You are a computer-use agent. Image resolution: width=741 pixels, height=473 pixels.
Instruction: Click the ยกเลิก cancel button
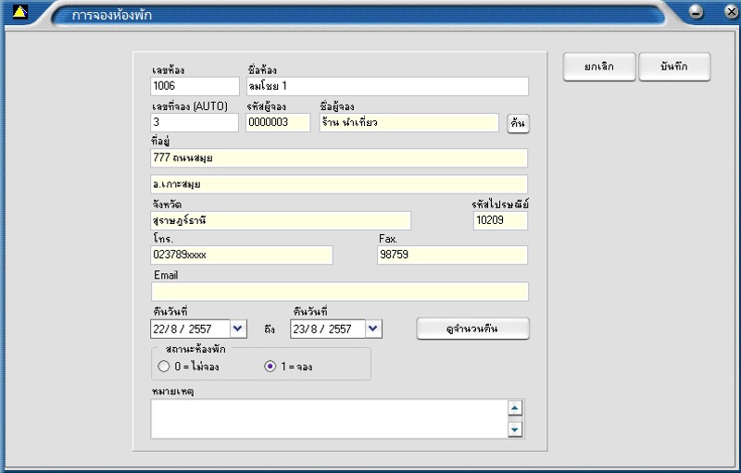coord(598,67)
